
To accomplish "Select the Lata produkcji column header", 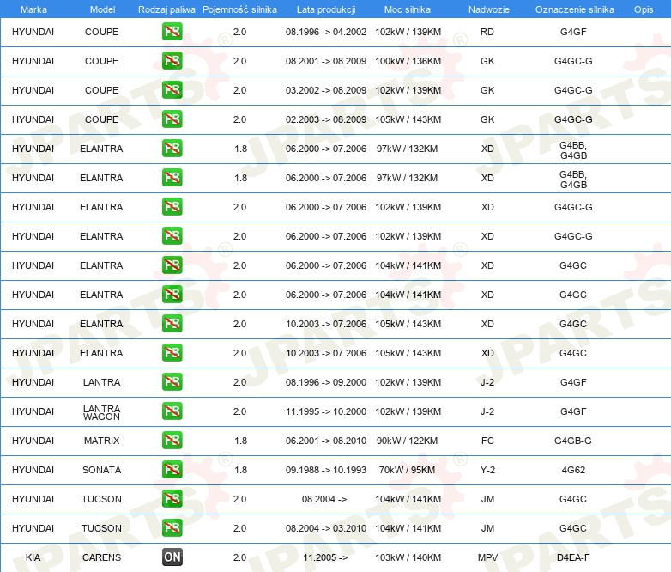I will click(326, 9).
